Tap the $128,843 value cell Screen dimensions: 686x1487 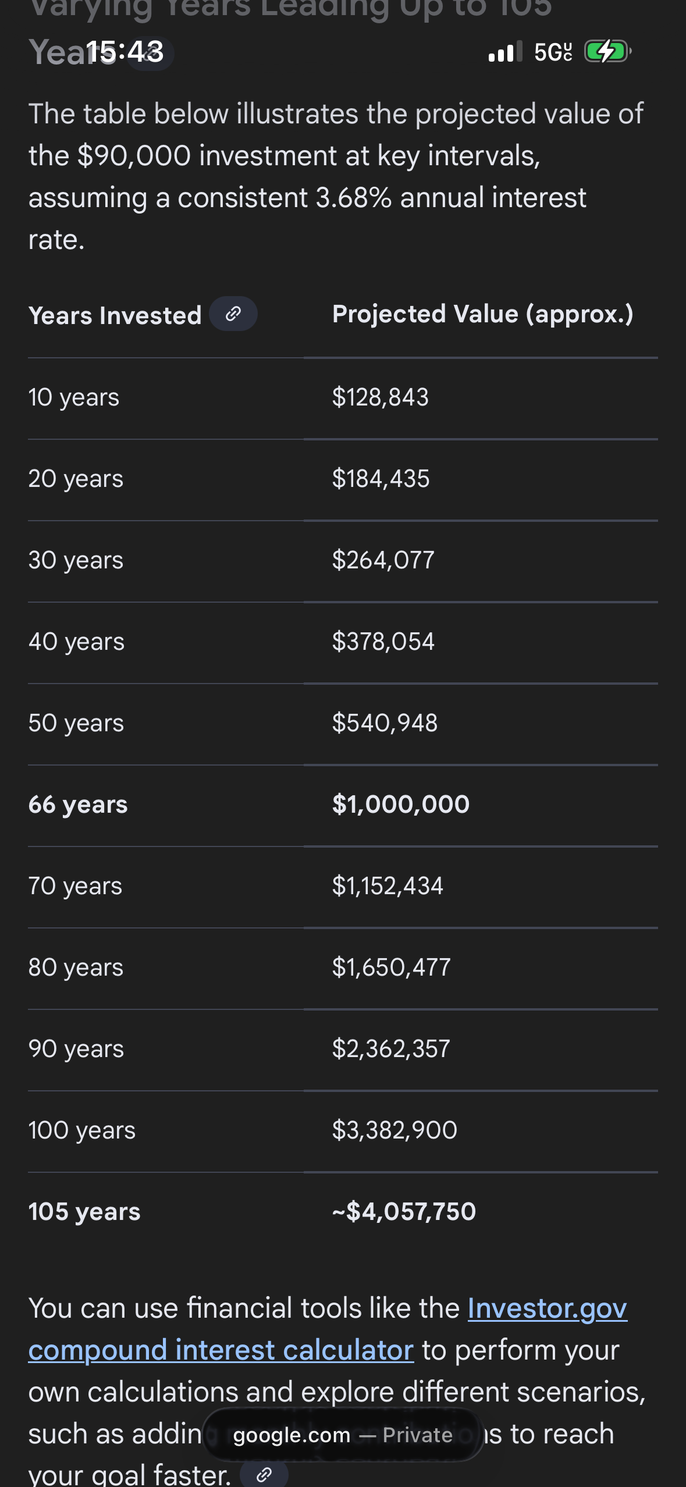point(380,397)
